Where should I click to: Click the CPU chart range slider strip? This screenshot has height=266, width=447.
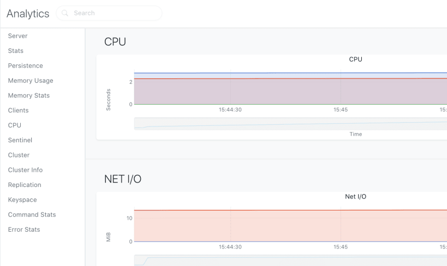coord(290,124)
